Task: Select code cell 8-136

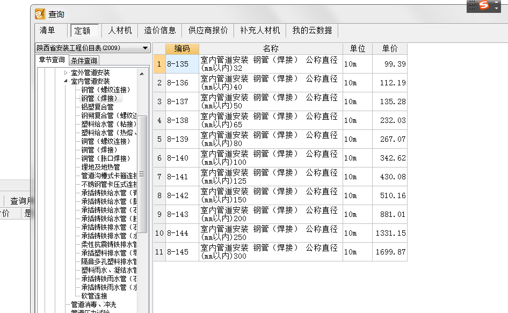Action: (182, 83)
